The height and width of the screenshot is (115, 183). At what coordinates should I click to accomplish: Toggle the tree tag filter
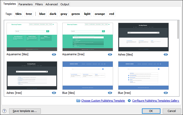click(x=29, y=14)
